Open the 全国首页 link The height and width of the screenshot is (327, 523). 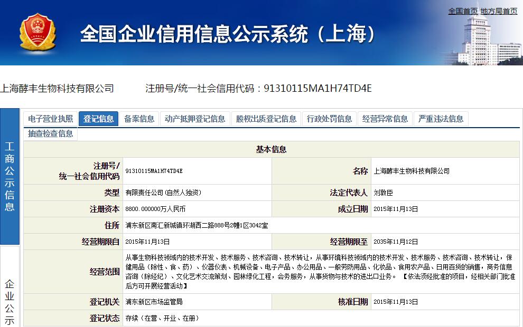coord(463,11)
